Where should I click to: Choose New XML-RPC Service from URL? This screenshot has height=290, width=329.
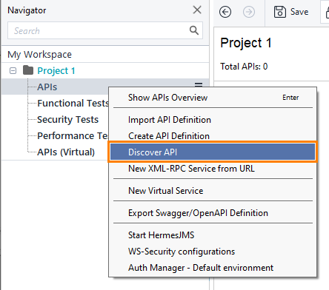[213, 169]
